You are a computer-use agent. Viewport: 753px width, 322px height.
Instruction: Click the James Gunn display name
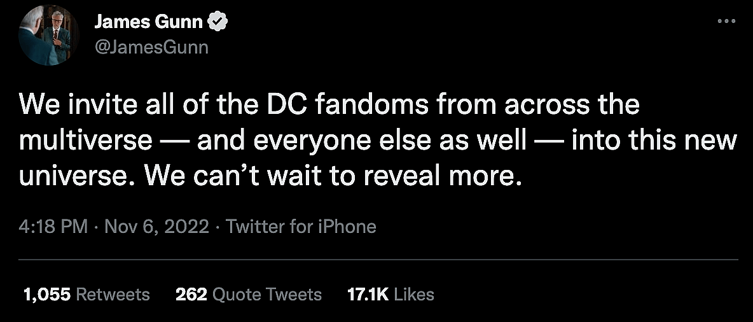pyautogui.click(x=148, y=22)
